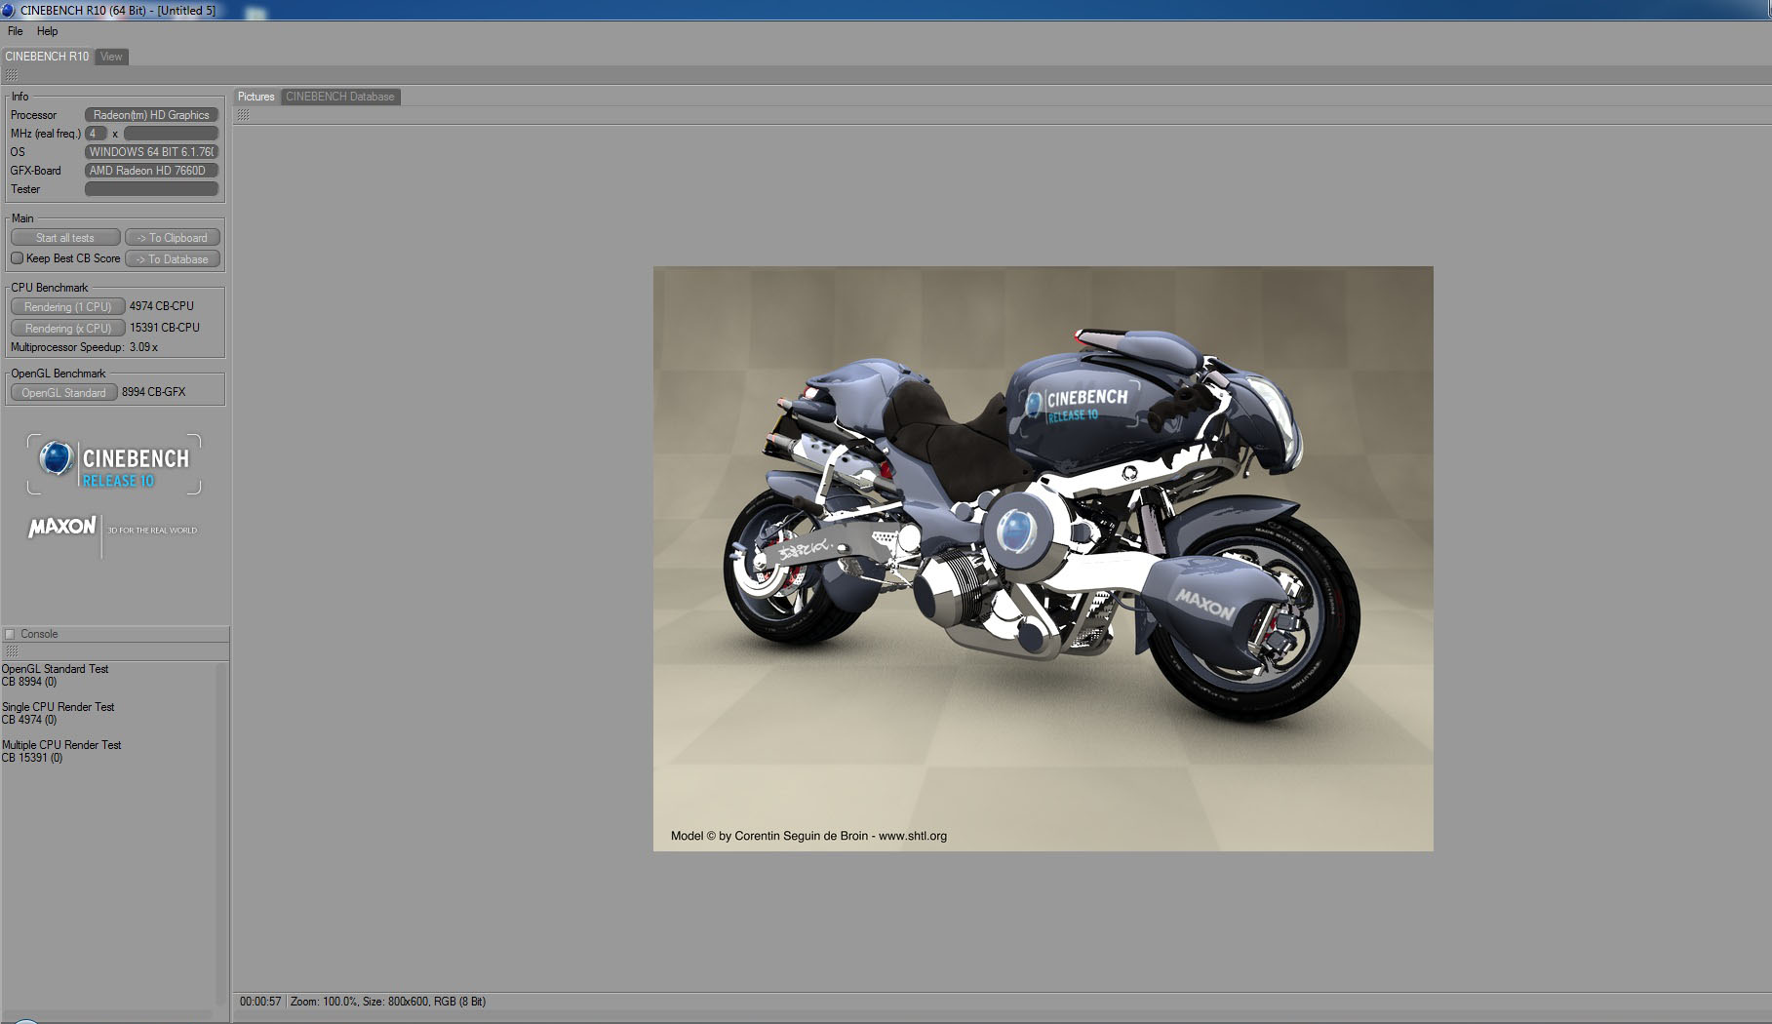
Task: Click the grip icon under the CINEBENCH R10 tab
Action: (x=12, y=75)
